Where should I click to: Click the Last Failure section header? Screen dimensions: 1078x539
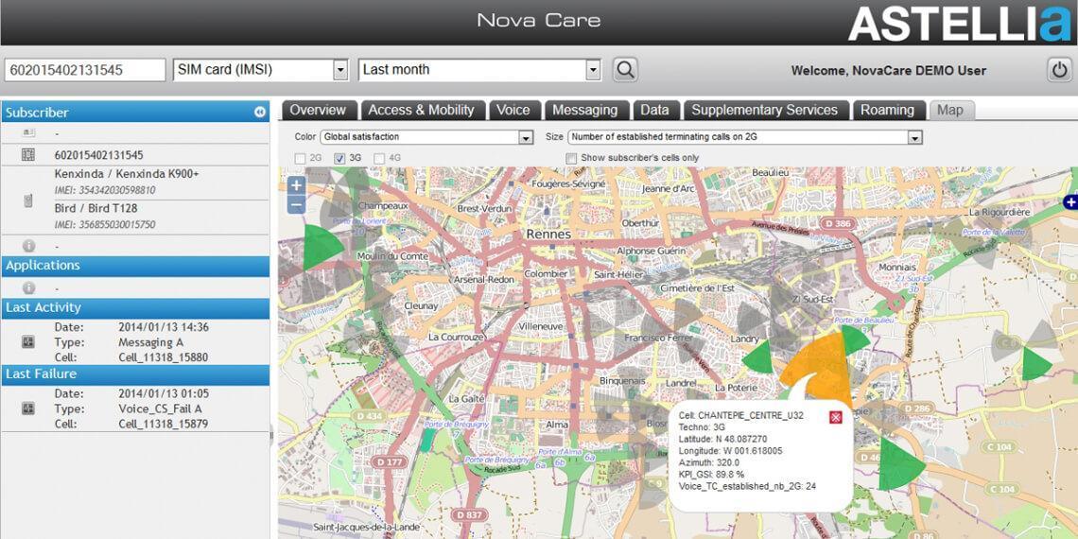click(x=135, y=374)
